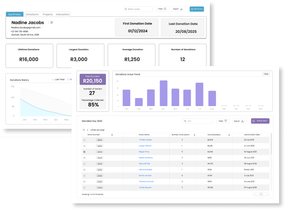Click the download icon on the donor Export button
The height and width of the screenshot is (210, 286).
[x=181, y=9]
